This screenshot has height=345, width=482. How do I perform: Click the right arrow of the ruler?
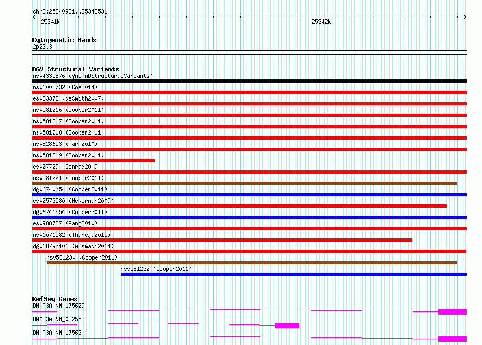pyautogui.click(x=465, y=17)
